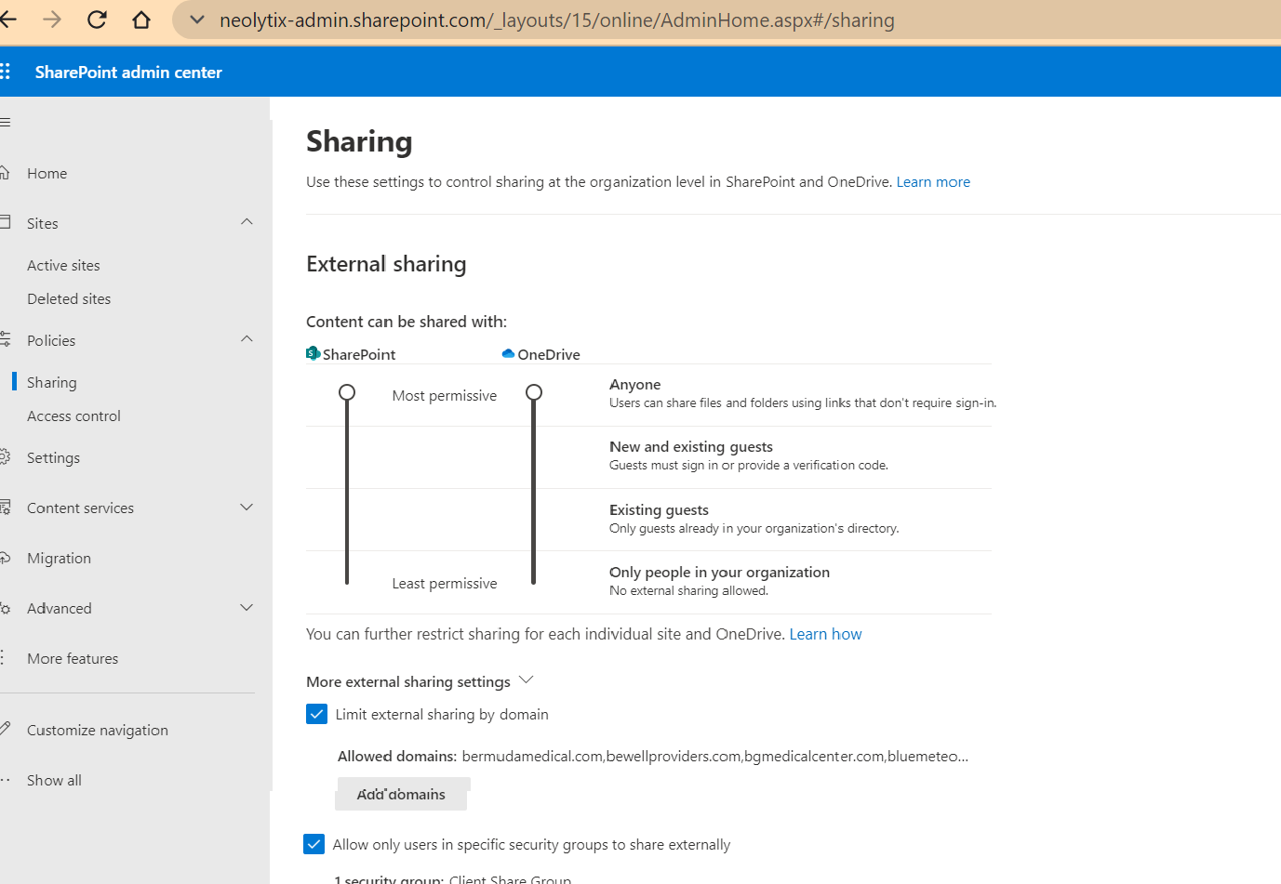
Task: Click Customize navigation
Action: (x=98, y=731)
